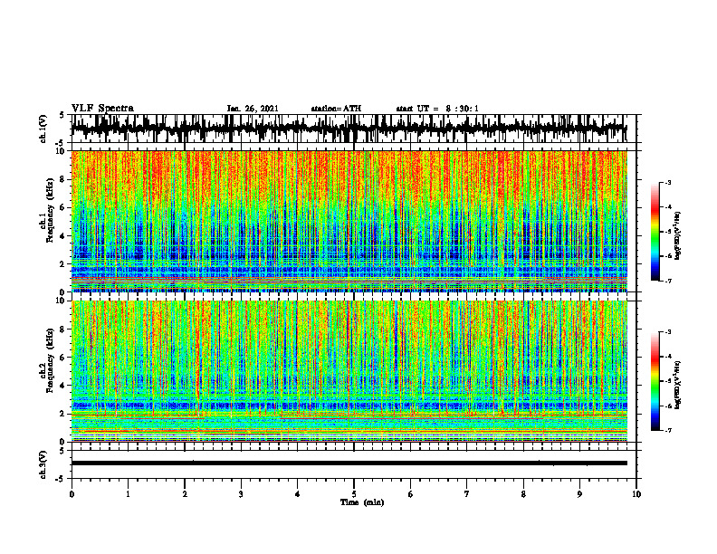The height and width of the screenshot is (554, 717).
Task: Click the 'ch.3(V)' axis label
Action: coord(43,464)
